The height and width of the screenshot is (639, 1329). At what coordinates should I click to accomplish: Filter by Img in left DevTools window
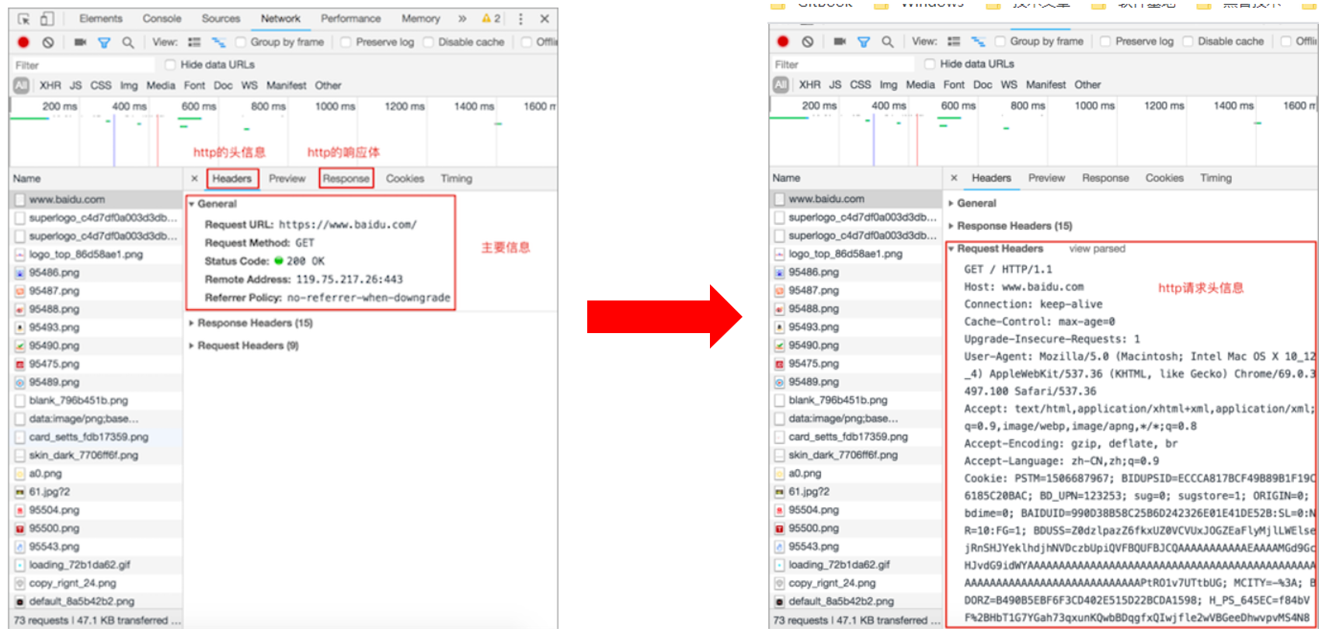coord(129,85)
